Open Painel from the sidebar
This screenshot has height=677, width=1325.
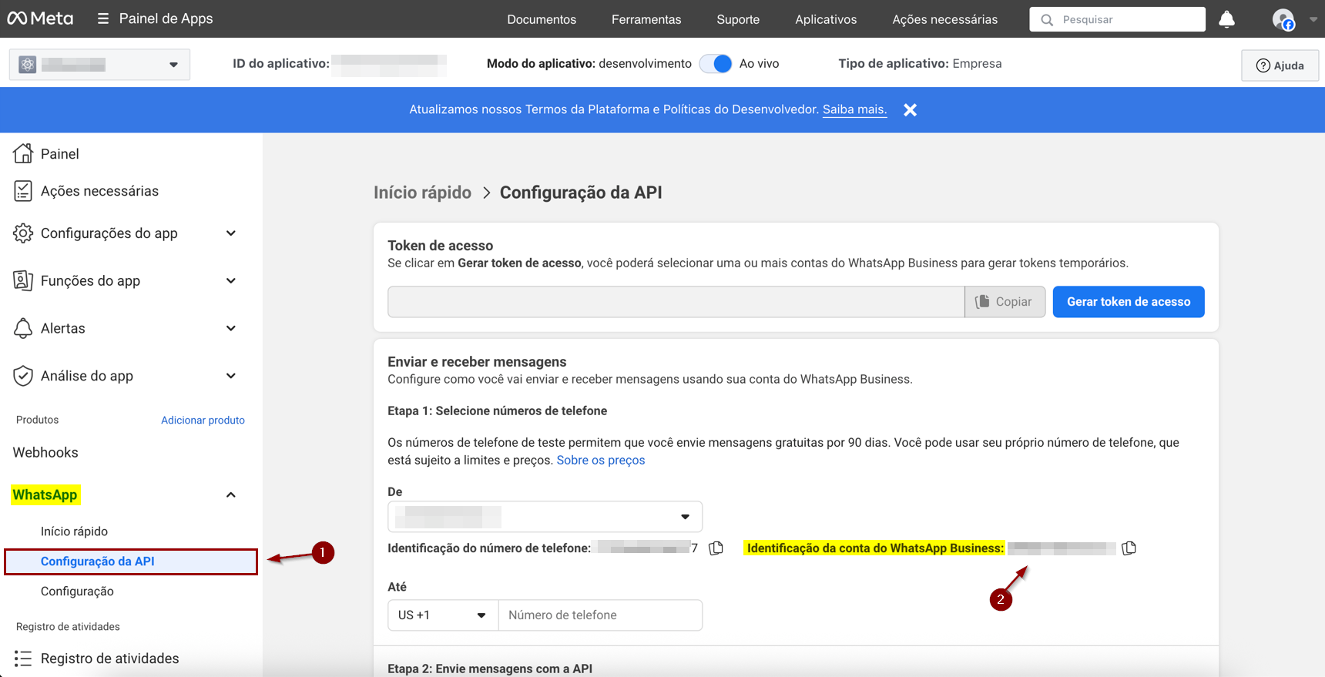coord(59,154)
